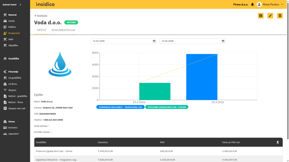Open Vozila in the sidebar
This screenshot has height=162, width=289.
pyautogui.click(x=11, y=21)
